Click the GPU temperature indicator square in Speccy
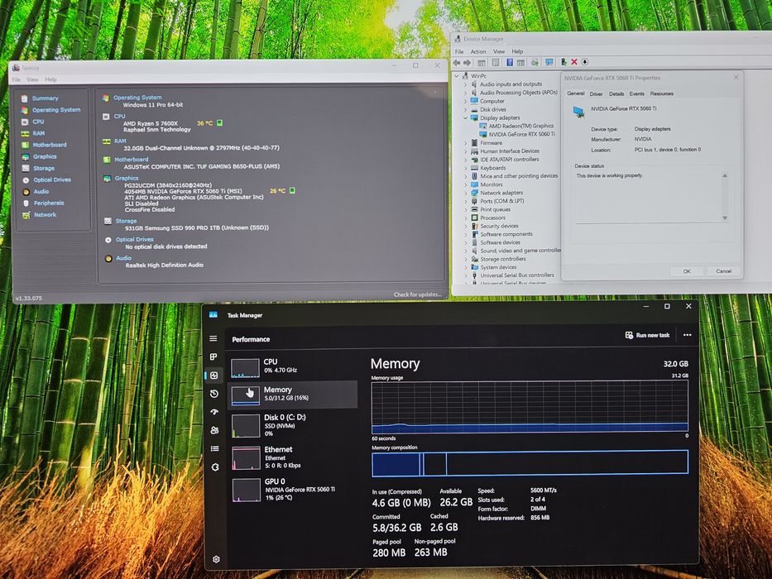Image resolution: width=772 pixels, height=579 pixels. coord(292,190)
